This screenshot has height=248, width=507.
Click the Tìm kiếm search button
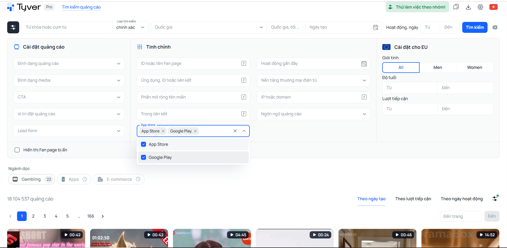(x=475, y=27)
